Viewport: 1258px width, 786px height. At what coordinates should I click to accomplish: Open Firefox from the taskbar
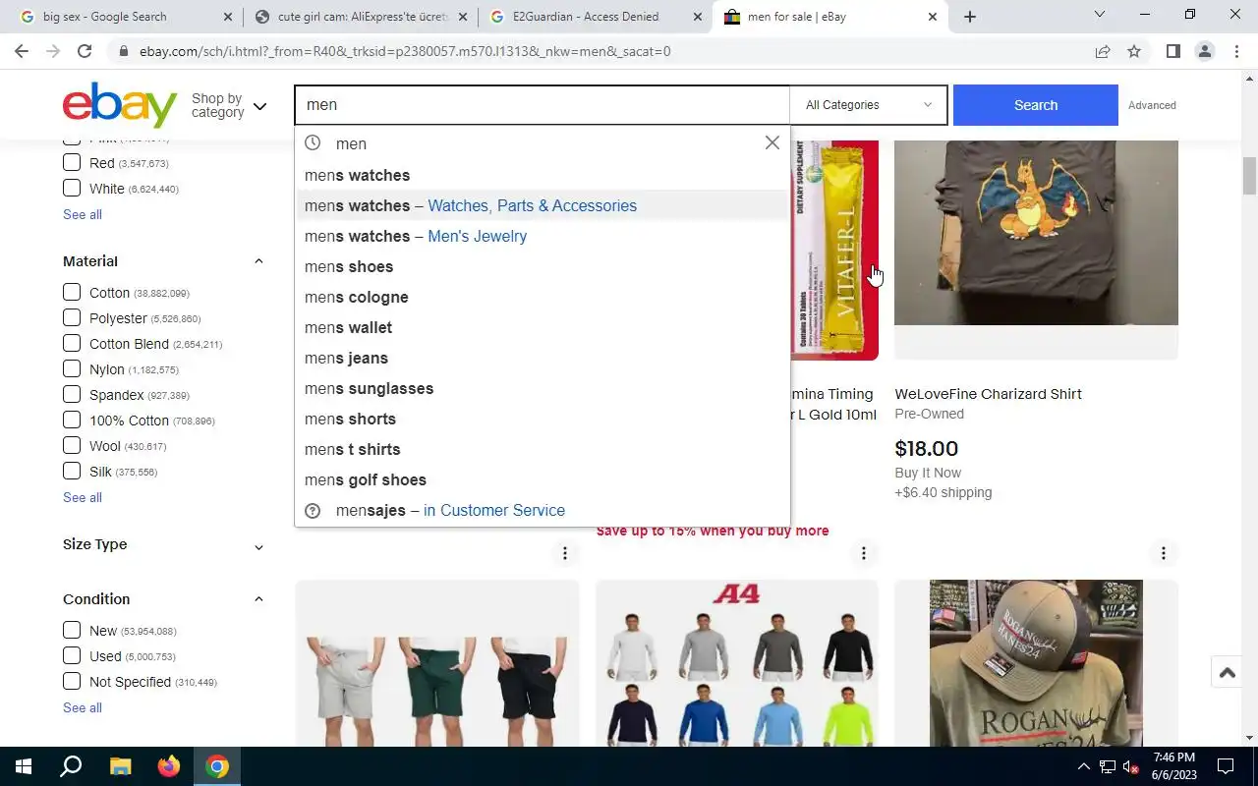pos(169,766)
